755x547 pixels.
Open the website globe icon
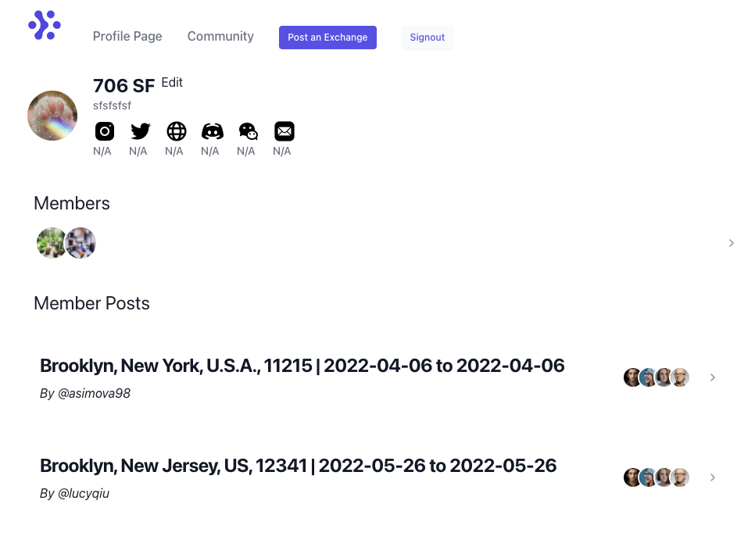point(177,131)
